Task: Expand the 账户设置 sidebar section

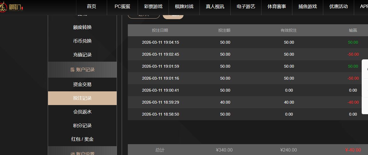Action: point(82,153)
